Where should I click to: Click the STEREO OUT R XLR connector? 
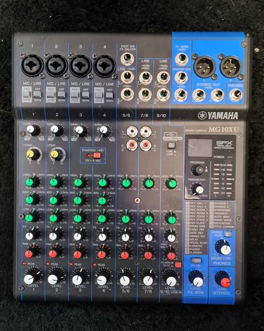pos(231,67)
